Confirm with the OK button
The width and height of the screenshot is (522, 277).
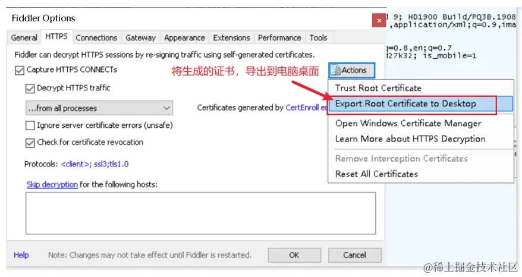coord(294,255)
